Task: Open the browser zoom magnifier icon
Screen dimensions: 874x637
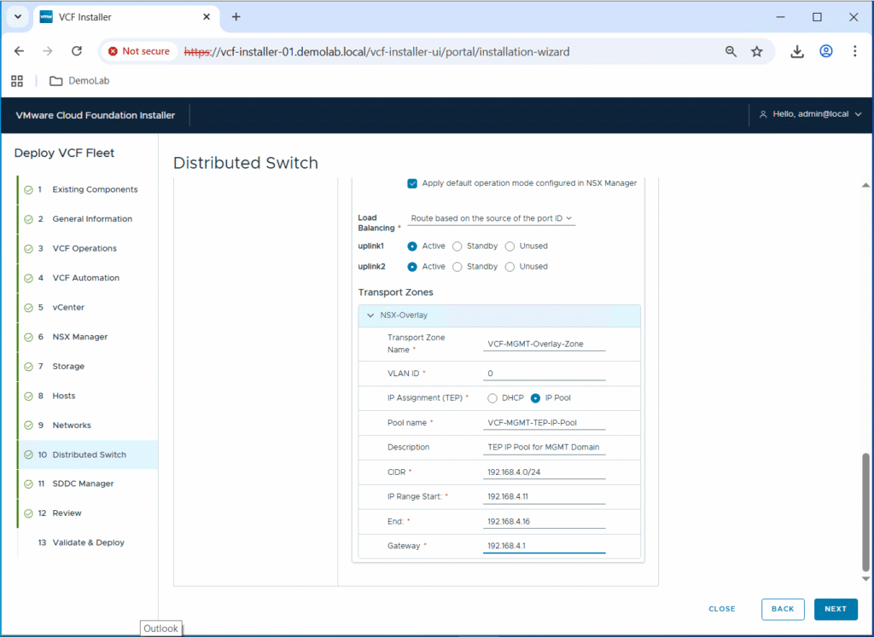Action: (731, 51)
